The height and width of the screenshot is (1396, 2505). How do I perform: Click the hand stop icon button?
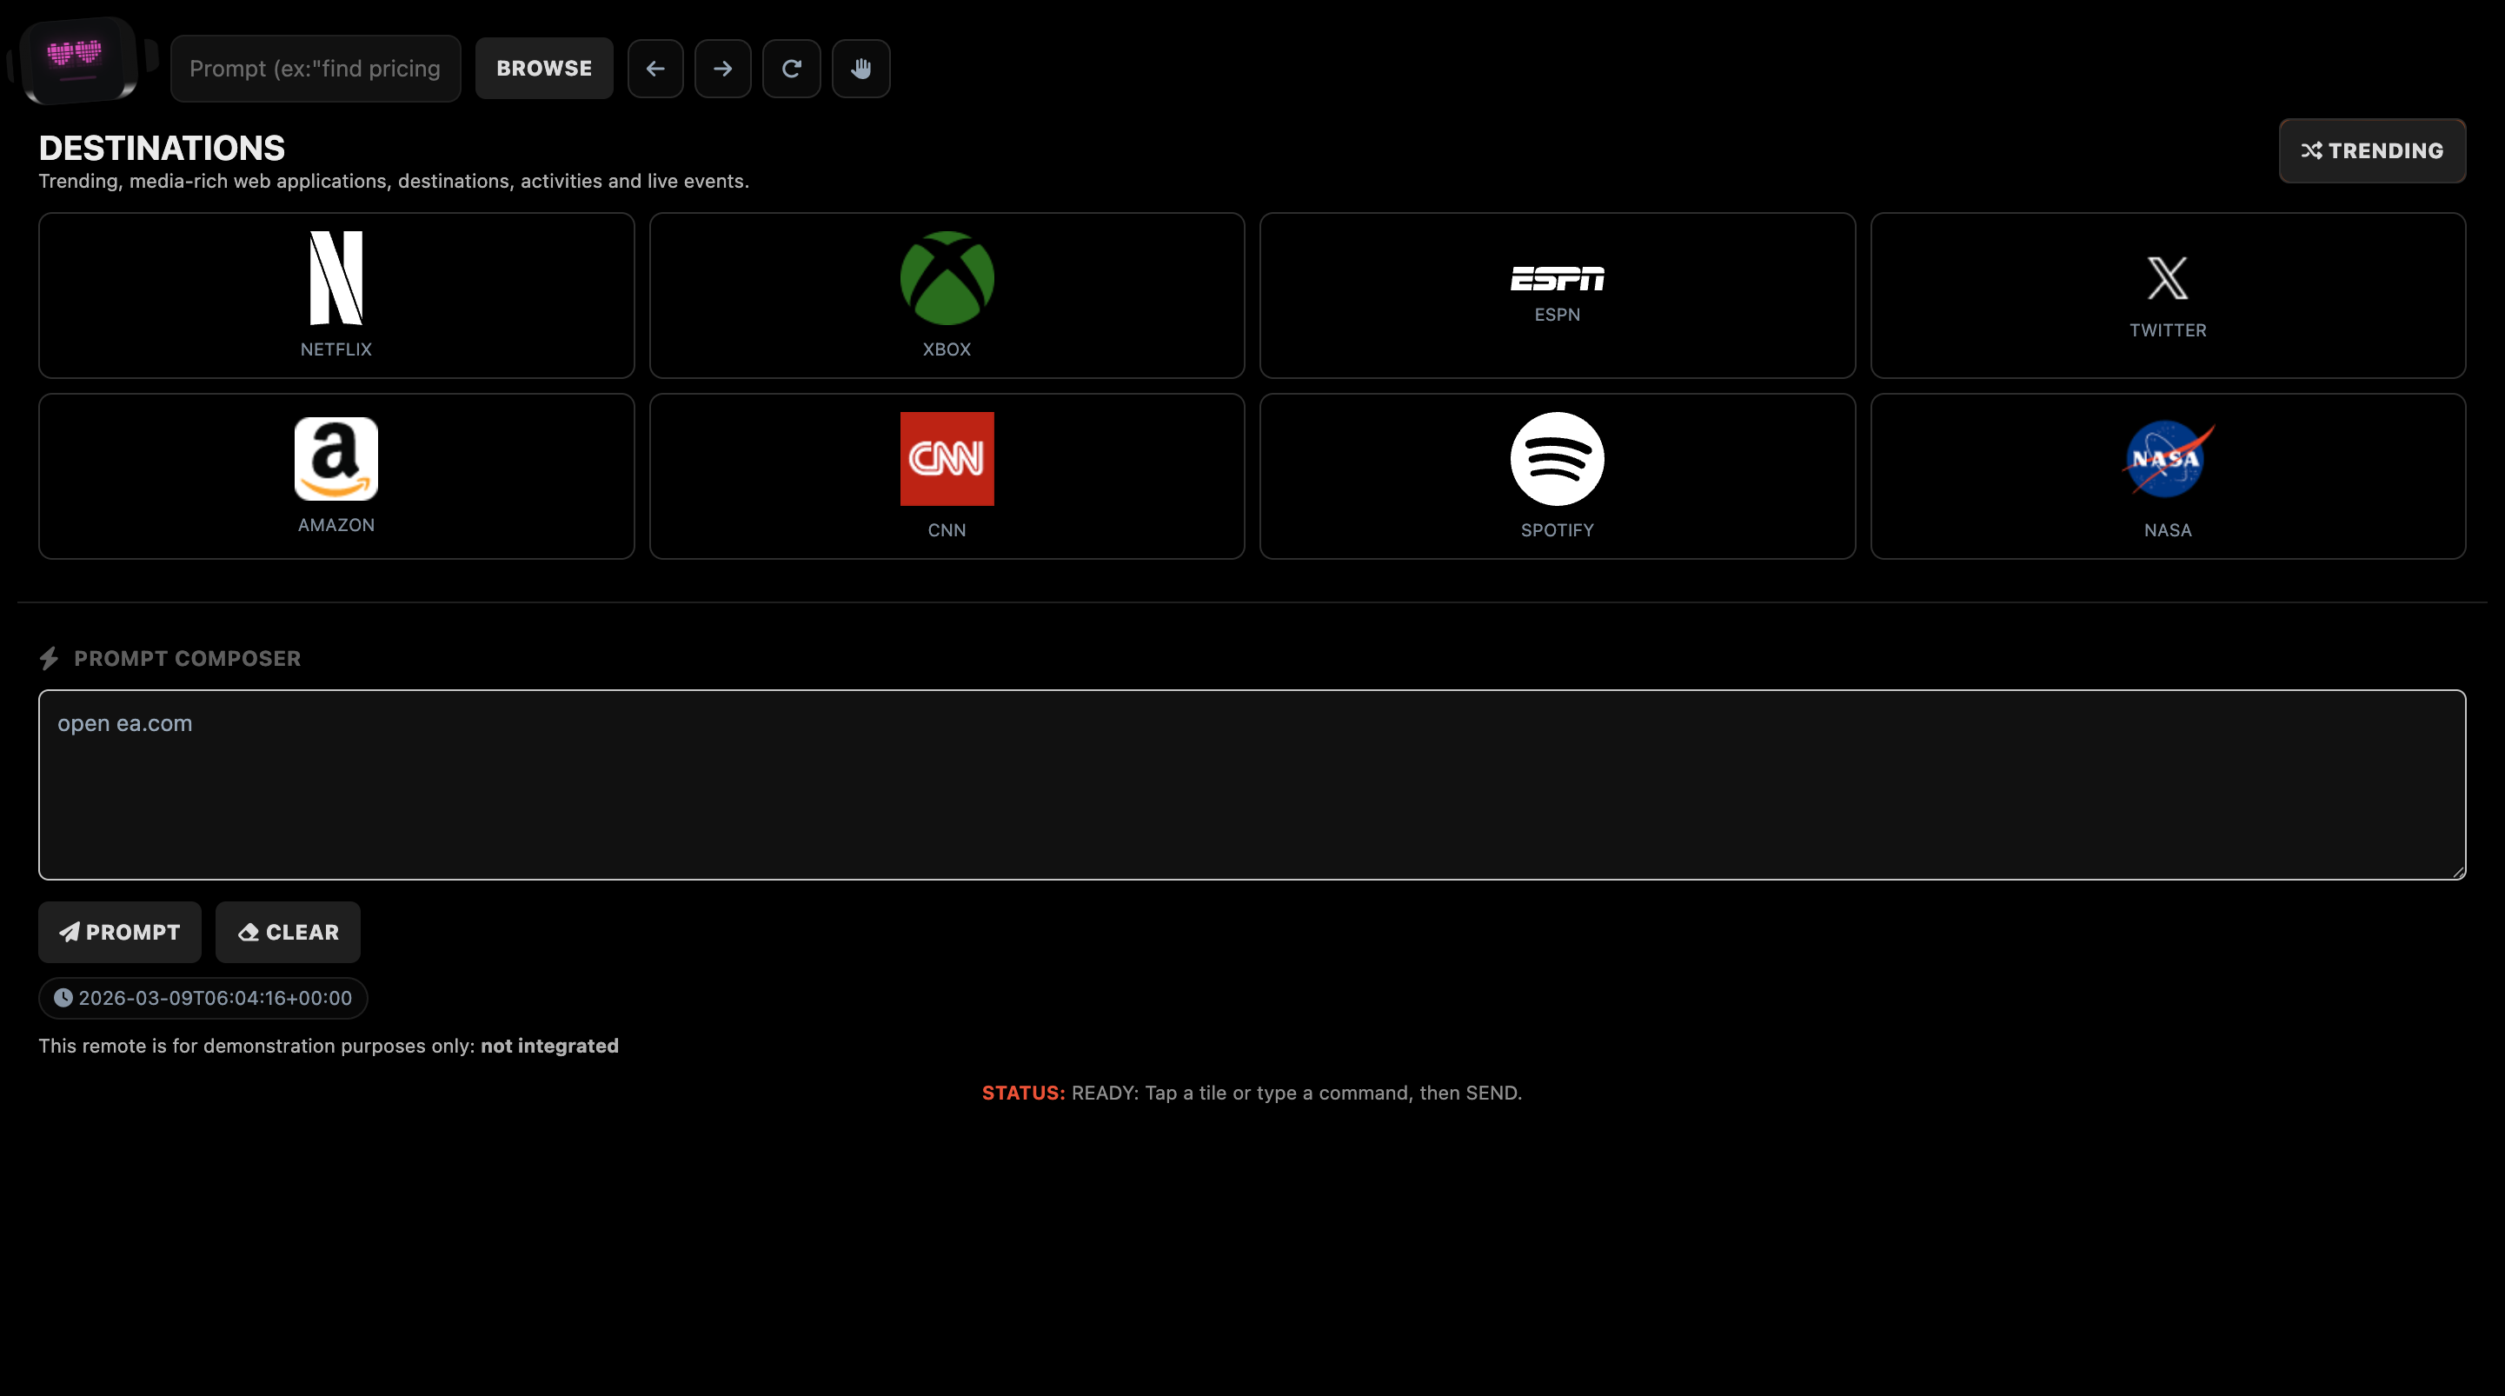[x=860, y=68]
